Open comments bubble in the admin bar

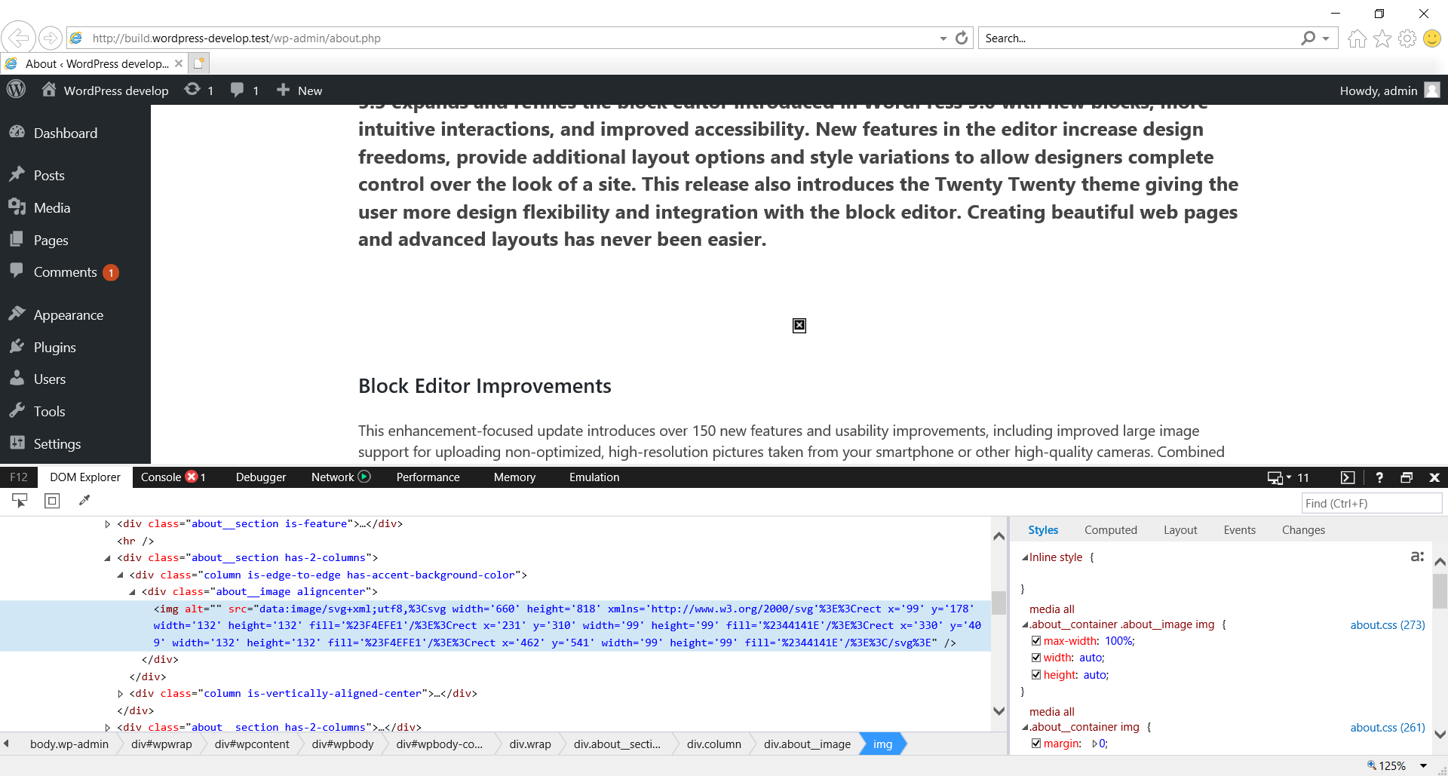[x=237, y=90]
